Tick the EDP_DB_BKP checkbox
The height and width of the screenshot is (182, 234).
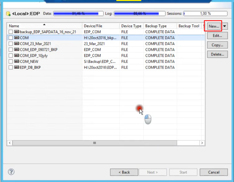point(11,67)
